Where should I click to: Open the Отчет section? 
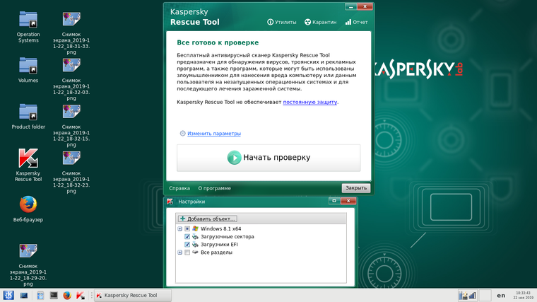click(357, 22)
